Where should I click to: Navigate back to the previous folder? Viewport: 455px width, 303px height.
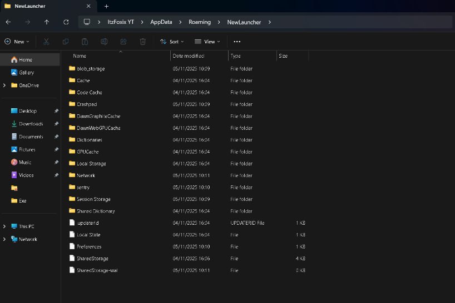coord(8,22)
